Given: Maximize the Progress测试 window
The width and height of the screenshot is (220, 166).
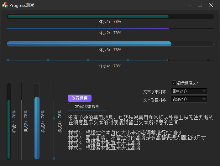Looking at the screenshot, I should (x=200, y=5).
